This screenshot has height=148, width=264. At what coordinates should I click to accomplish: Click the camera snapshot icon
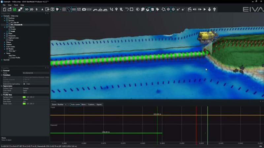[84, 10]
